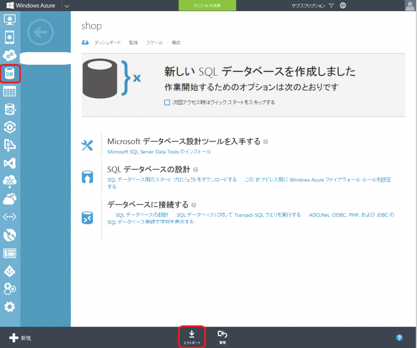Go back using the circled left arrow

pos(40,32)
